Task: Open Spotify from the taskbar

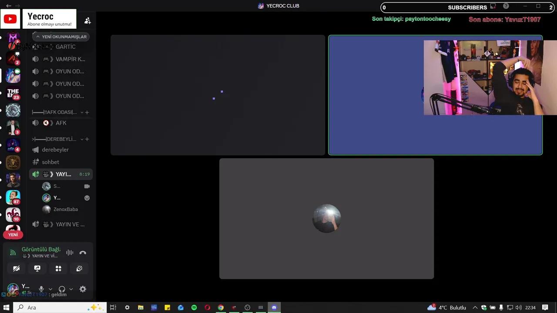Action: point(194,307)
